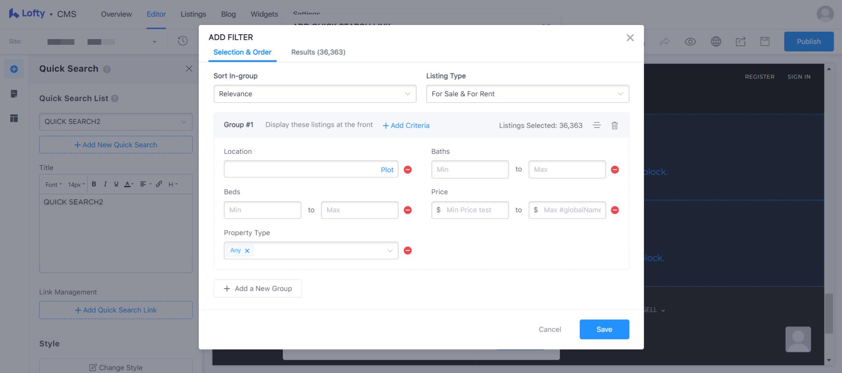This screenshot has height=373, width=842.
Task: Remove the Baths criteria row
Action: (615, 170)
